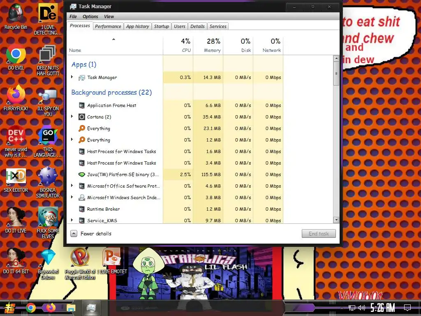421x316 pixels.
Task: Open the Recycle Bin desktop icon
Action: [x=16, y=16]
